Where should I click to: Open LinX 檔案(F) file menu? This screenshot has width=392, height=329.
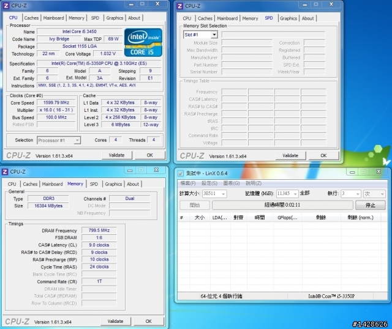coord(188,183)
